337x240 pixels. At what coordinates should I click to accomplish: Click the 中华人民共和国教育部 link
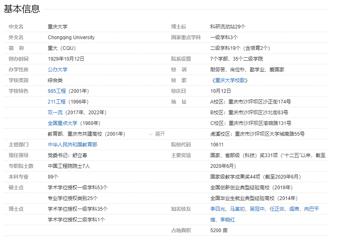click(x=72, y=145)
